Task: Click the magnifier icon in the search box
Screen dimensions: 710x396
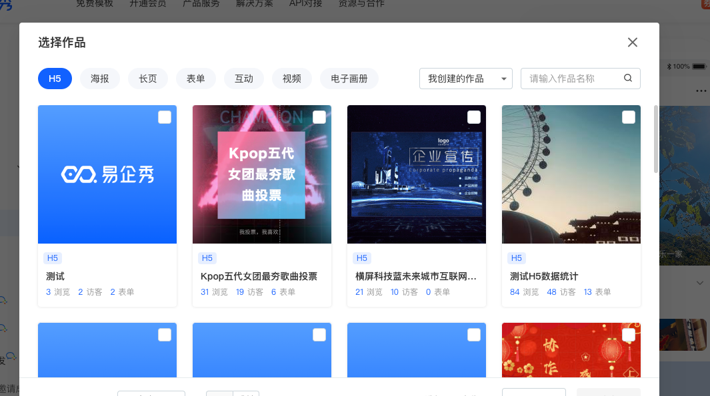Action: coord(628,79)
